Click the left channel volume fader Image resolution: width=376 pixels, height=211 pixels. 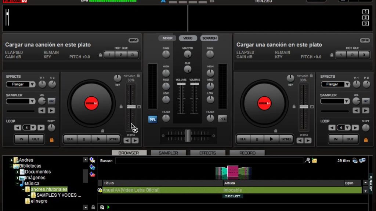tap(181, 84)
